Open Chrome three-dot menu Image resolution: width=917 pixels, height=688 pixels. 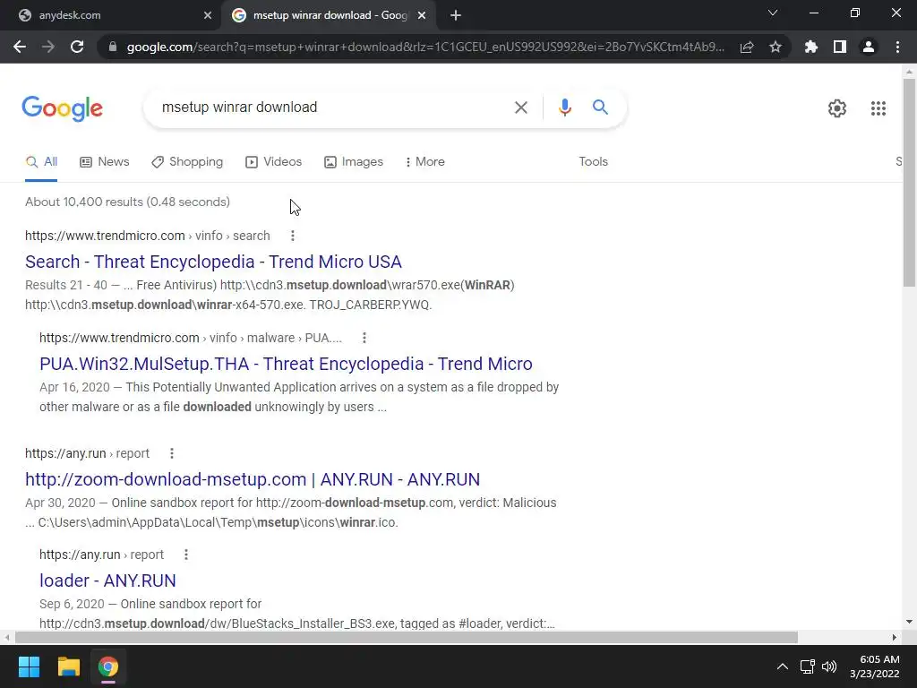897,47
